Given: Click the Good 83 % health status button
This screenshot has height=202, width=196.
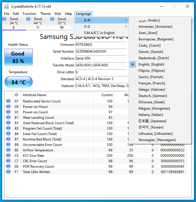Looking at the screenshot, I should tap(19, 57).
